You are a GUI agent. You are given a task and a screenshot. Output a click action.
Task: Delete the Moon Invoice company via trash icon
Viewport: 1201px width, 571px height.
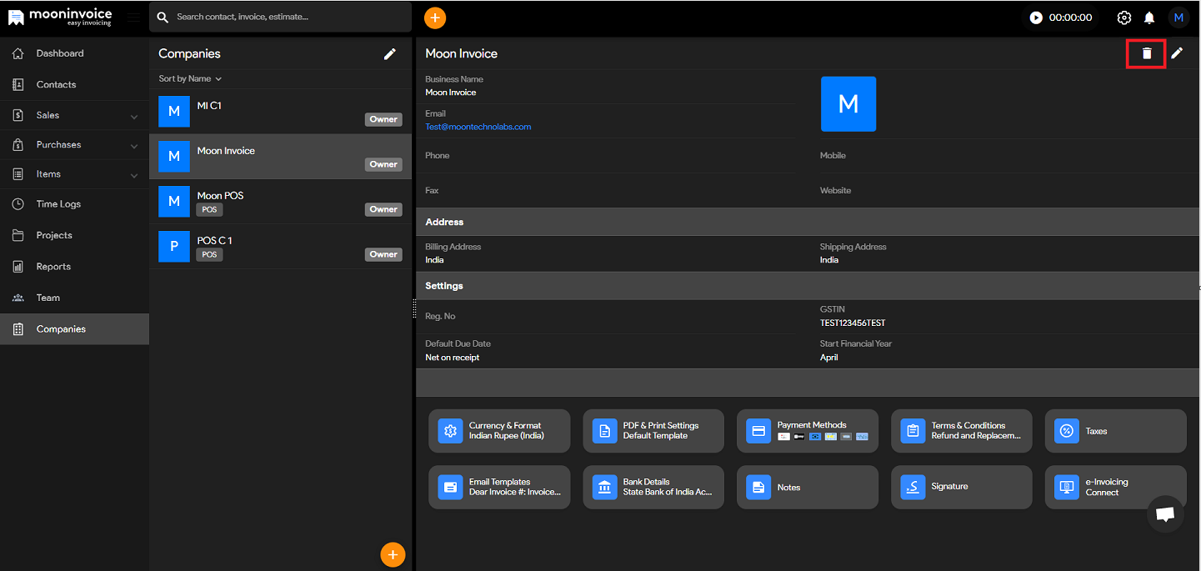[1146, 53]
